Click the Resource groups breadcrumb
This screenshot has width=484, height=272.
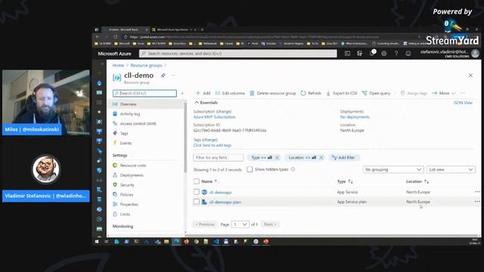(x=146, y=66)
